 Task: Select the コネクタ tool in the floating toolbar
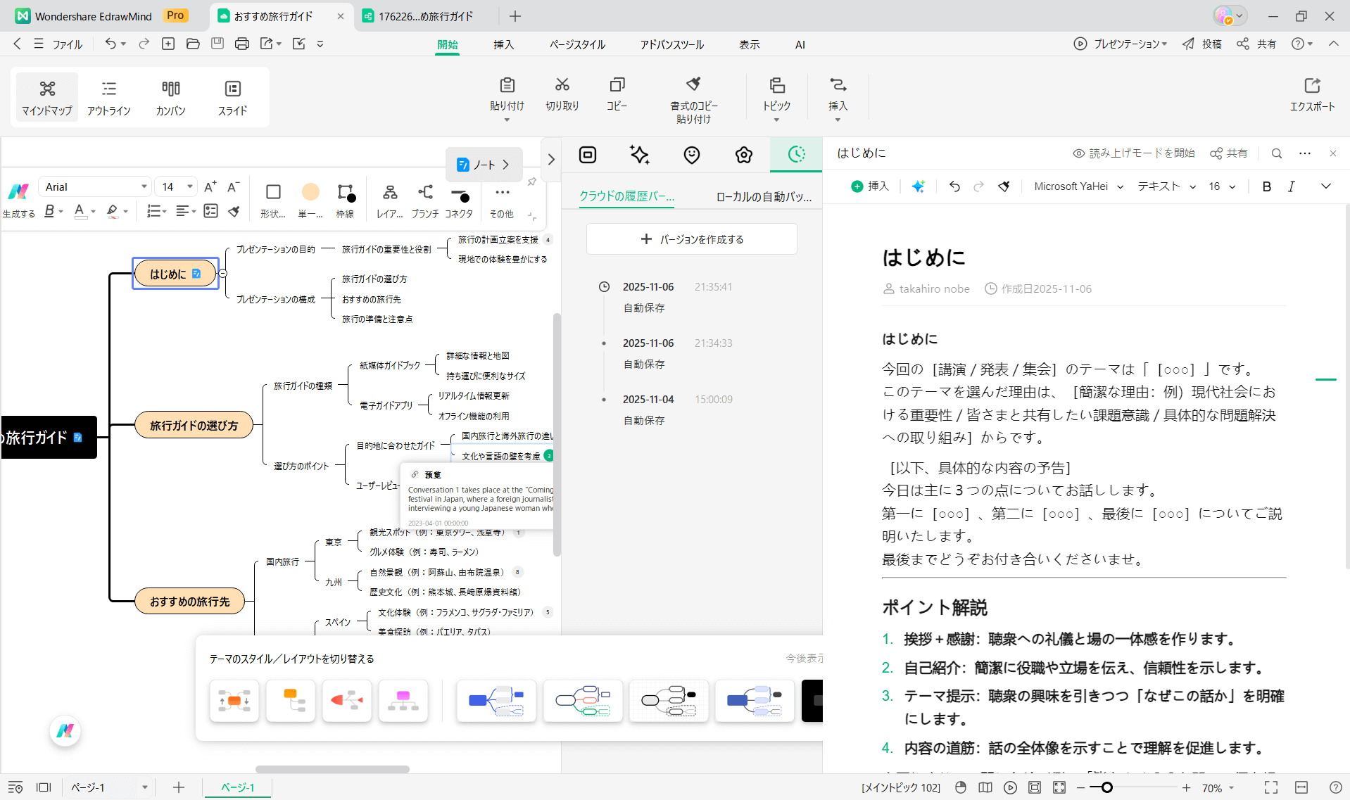coord(459,201)
